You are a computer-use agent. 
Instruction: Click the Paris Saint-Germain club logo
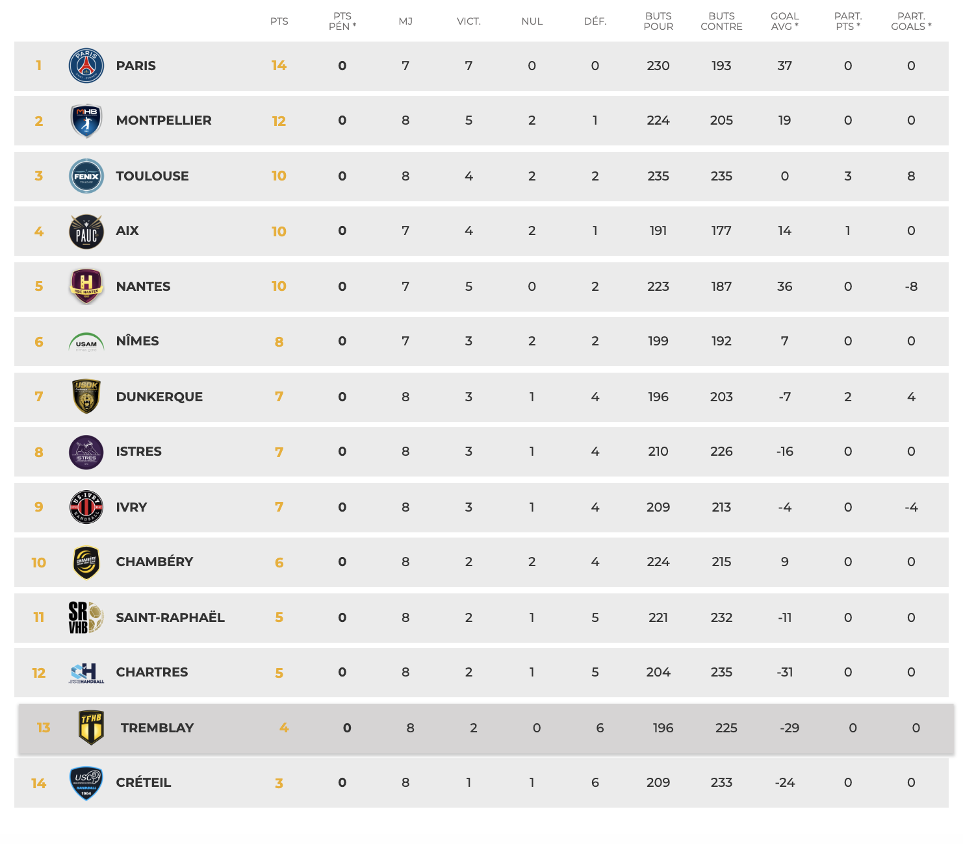(x=86, y=66)
